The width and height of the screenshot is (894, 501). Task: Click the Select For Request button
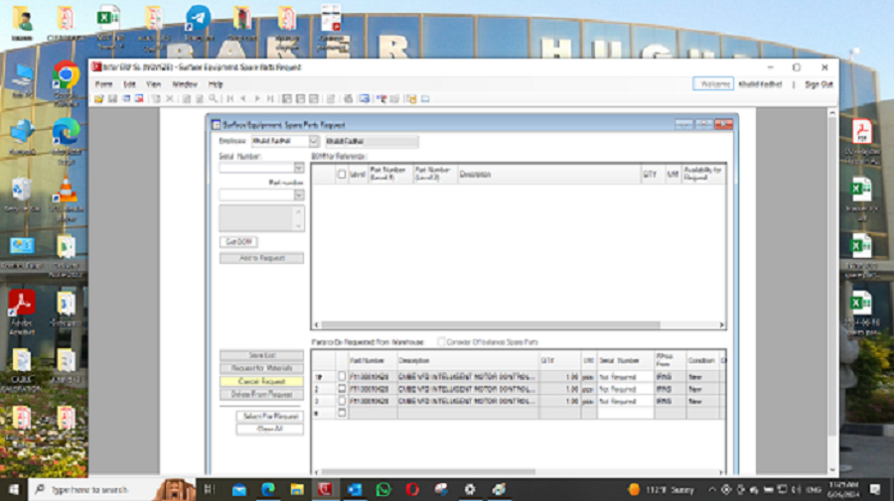[x=270, y=416]
